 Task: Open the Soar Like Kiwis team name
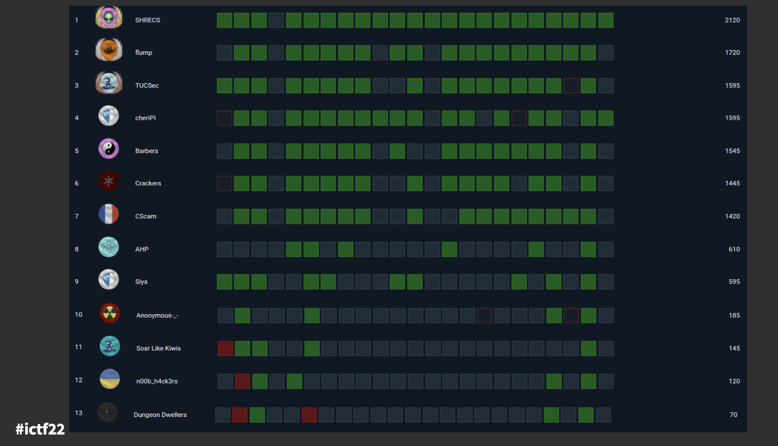point(158,348)
